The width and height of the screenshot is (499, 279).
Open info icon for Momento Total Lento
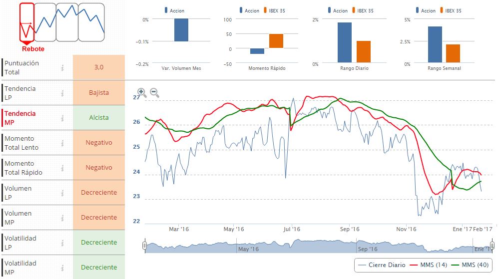[62, 143]
